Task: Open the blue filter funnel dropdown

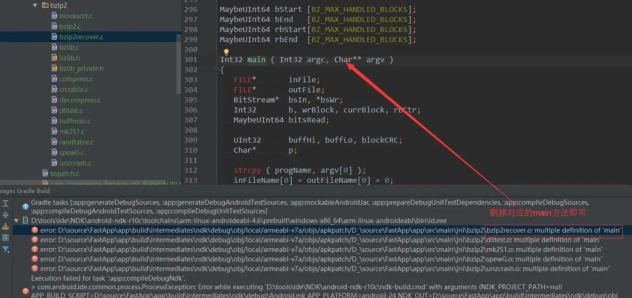Action: click(x=5, y=249)
